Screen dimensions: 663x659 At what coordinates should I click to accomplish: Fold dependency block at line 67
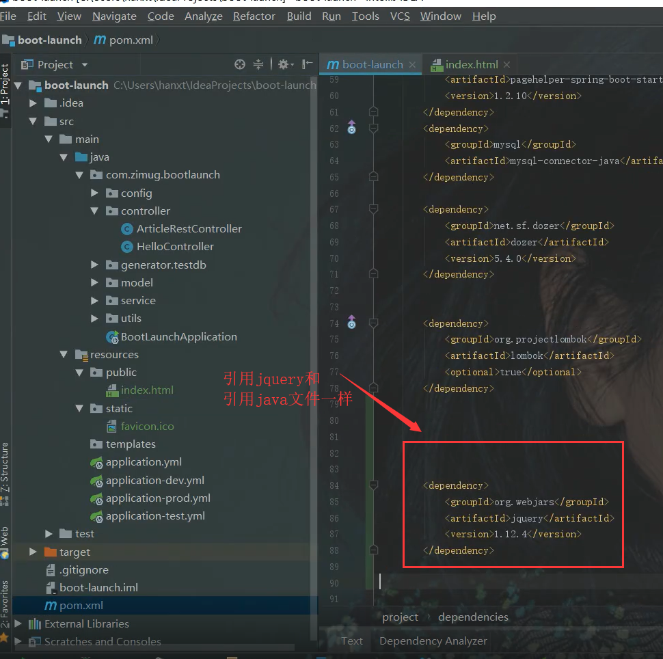click(x=373, y=209)
